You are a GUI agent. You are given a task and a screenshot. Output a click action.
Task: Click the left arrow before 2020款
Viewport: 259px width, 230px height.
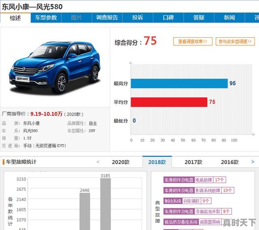(98, 162)
